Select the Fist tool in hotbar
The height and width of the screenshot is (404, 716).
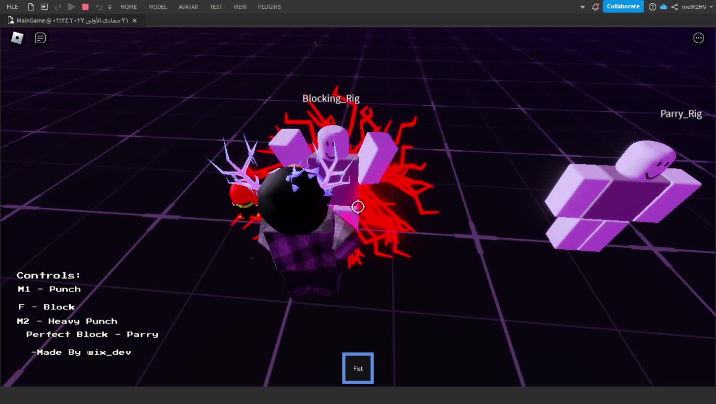coord(358,369)
